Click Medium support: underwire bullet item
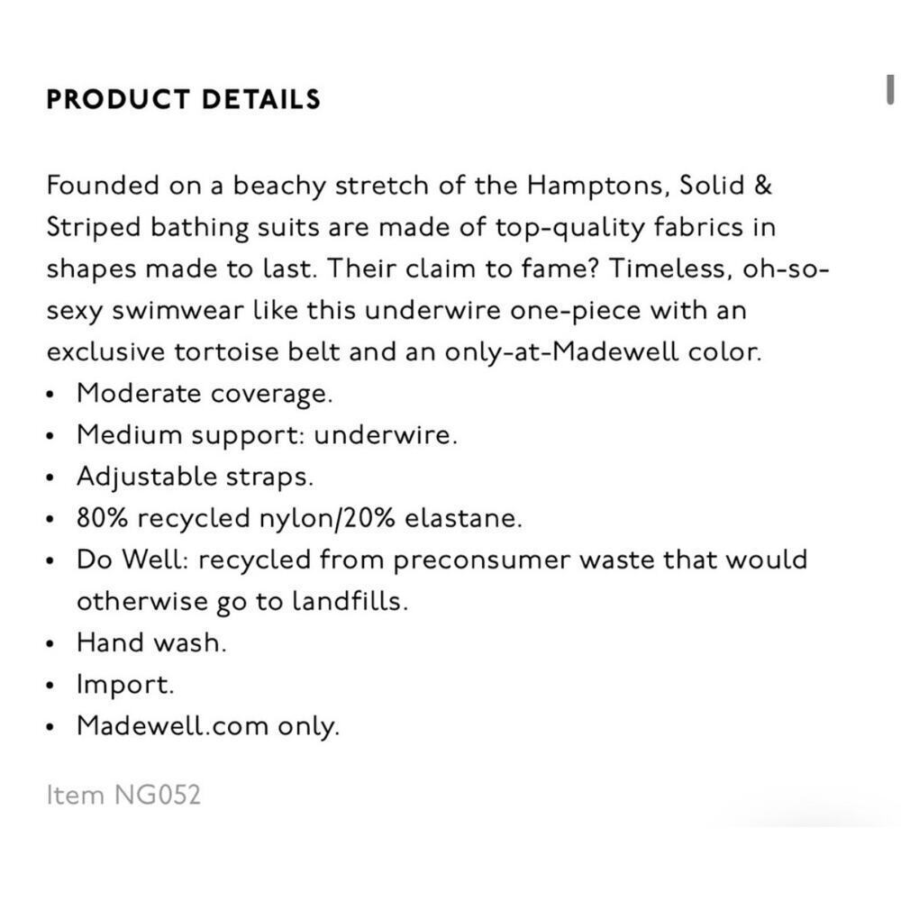The height and width of the screenshot is (901, 901). [x=268, y=435]
